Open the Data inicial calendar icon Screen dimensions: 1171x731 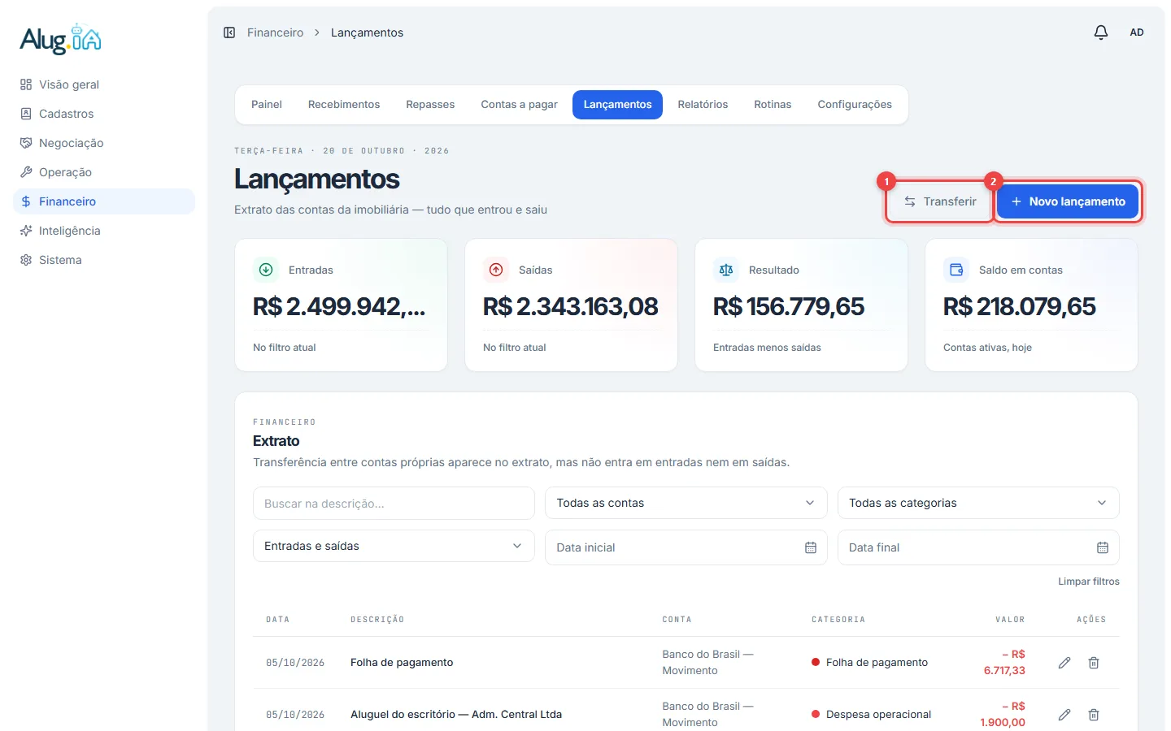click(x=811, y=547)
